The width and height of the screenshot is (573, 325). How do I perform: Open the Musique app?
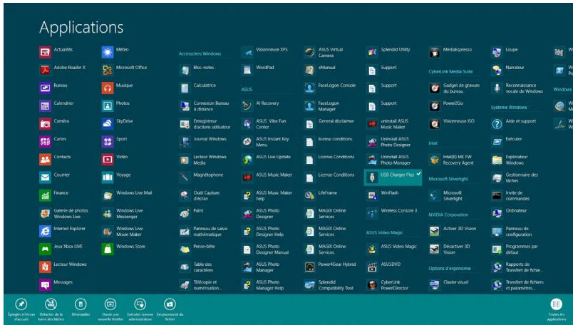[118, 88]
